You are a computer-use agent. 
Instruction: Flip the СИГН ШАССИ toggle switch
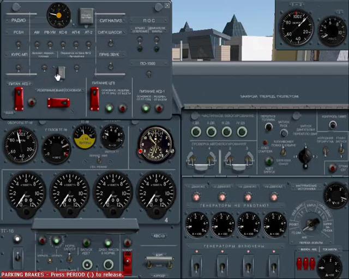pos(111,43)
